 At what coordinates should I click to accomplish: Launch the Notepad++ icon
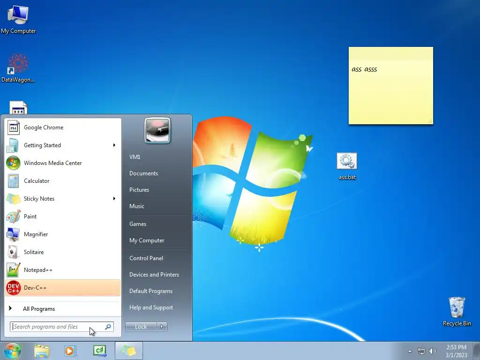click(13, 270)
